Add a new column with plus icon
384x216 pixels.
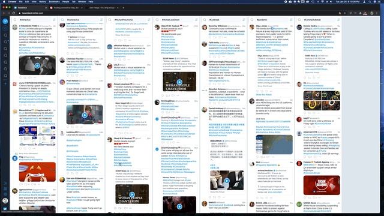[x=5, y=83]
